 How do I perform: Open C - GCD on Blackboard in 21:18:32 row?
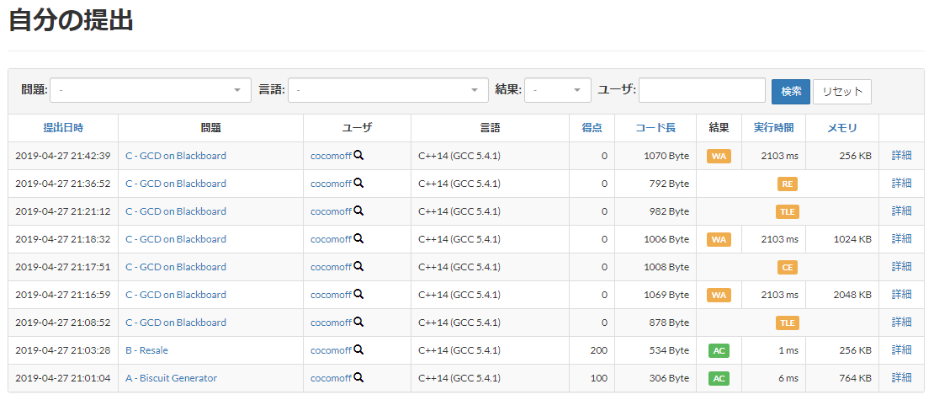(x=176, y=239)
